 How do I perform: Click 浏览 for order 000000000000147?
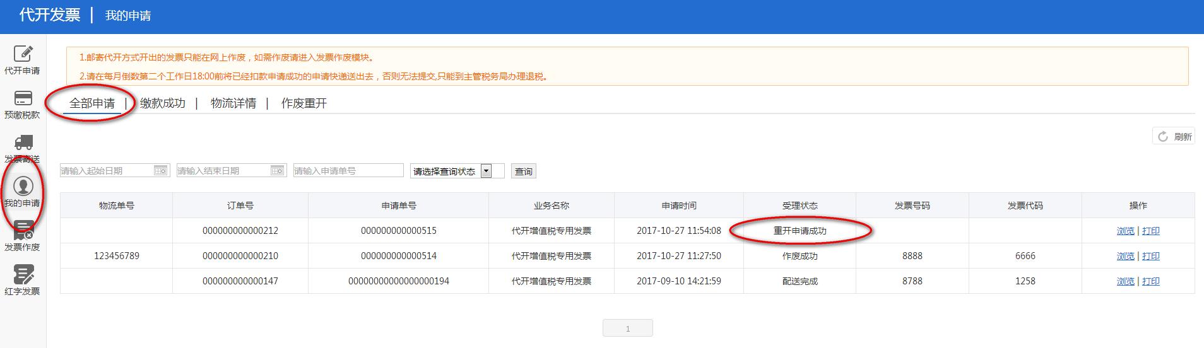[1126, 281]
